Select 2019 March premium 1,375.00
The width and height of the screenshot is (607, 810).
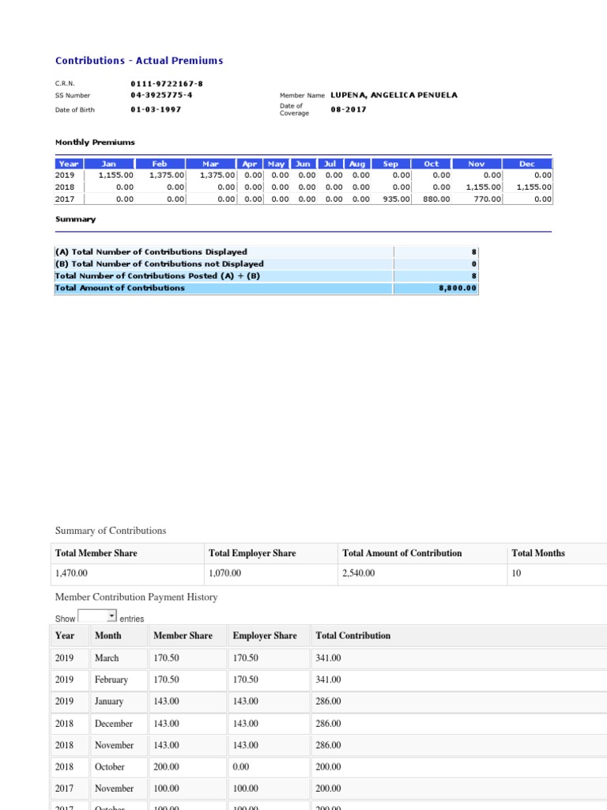click(217, 175)
